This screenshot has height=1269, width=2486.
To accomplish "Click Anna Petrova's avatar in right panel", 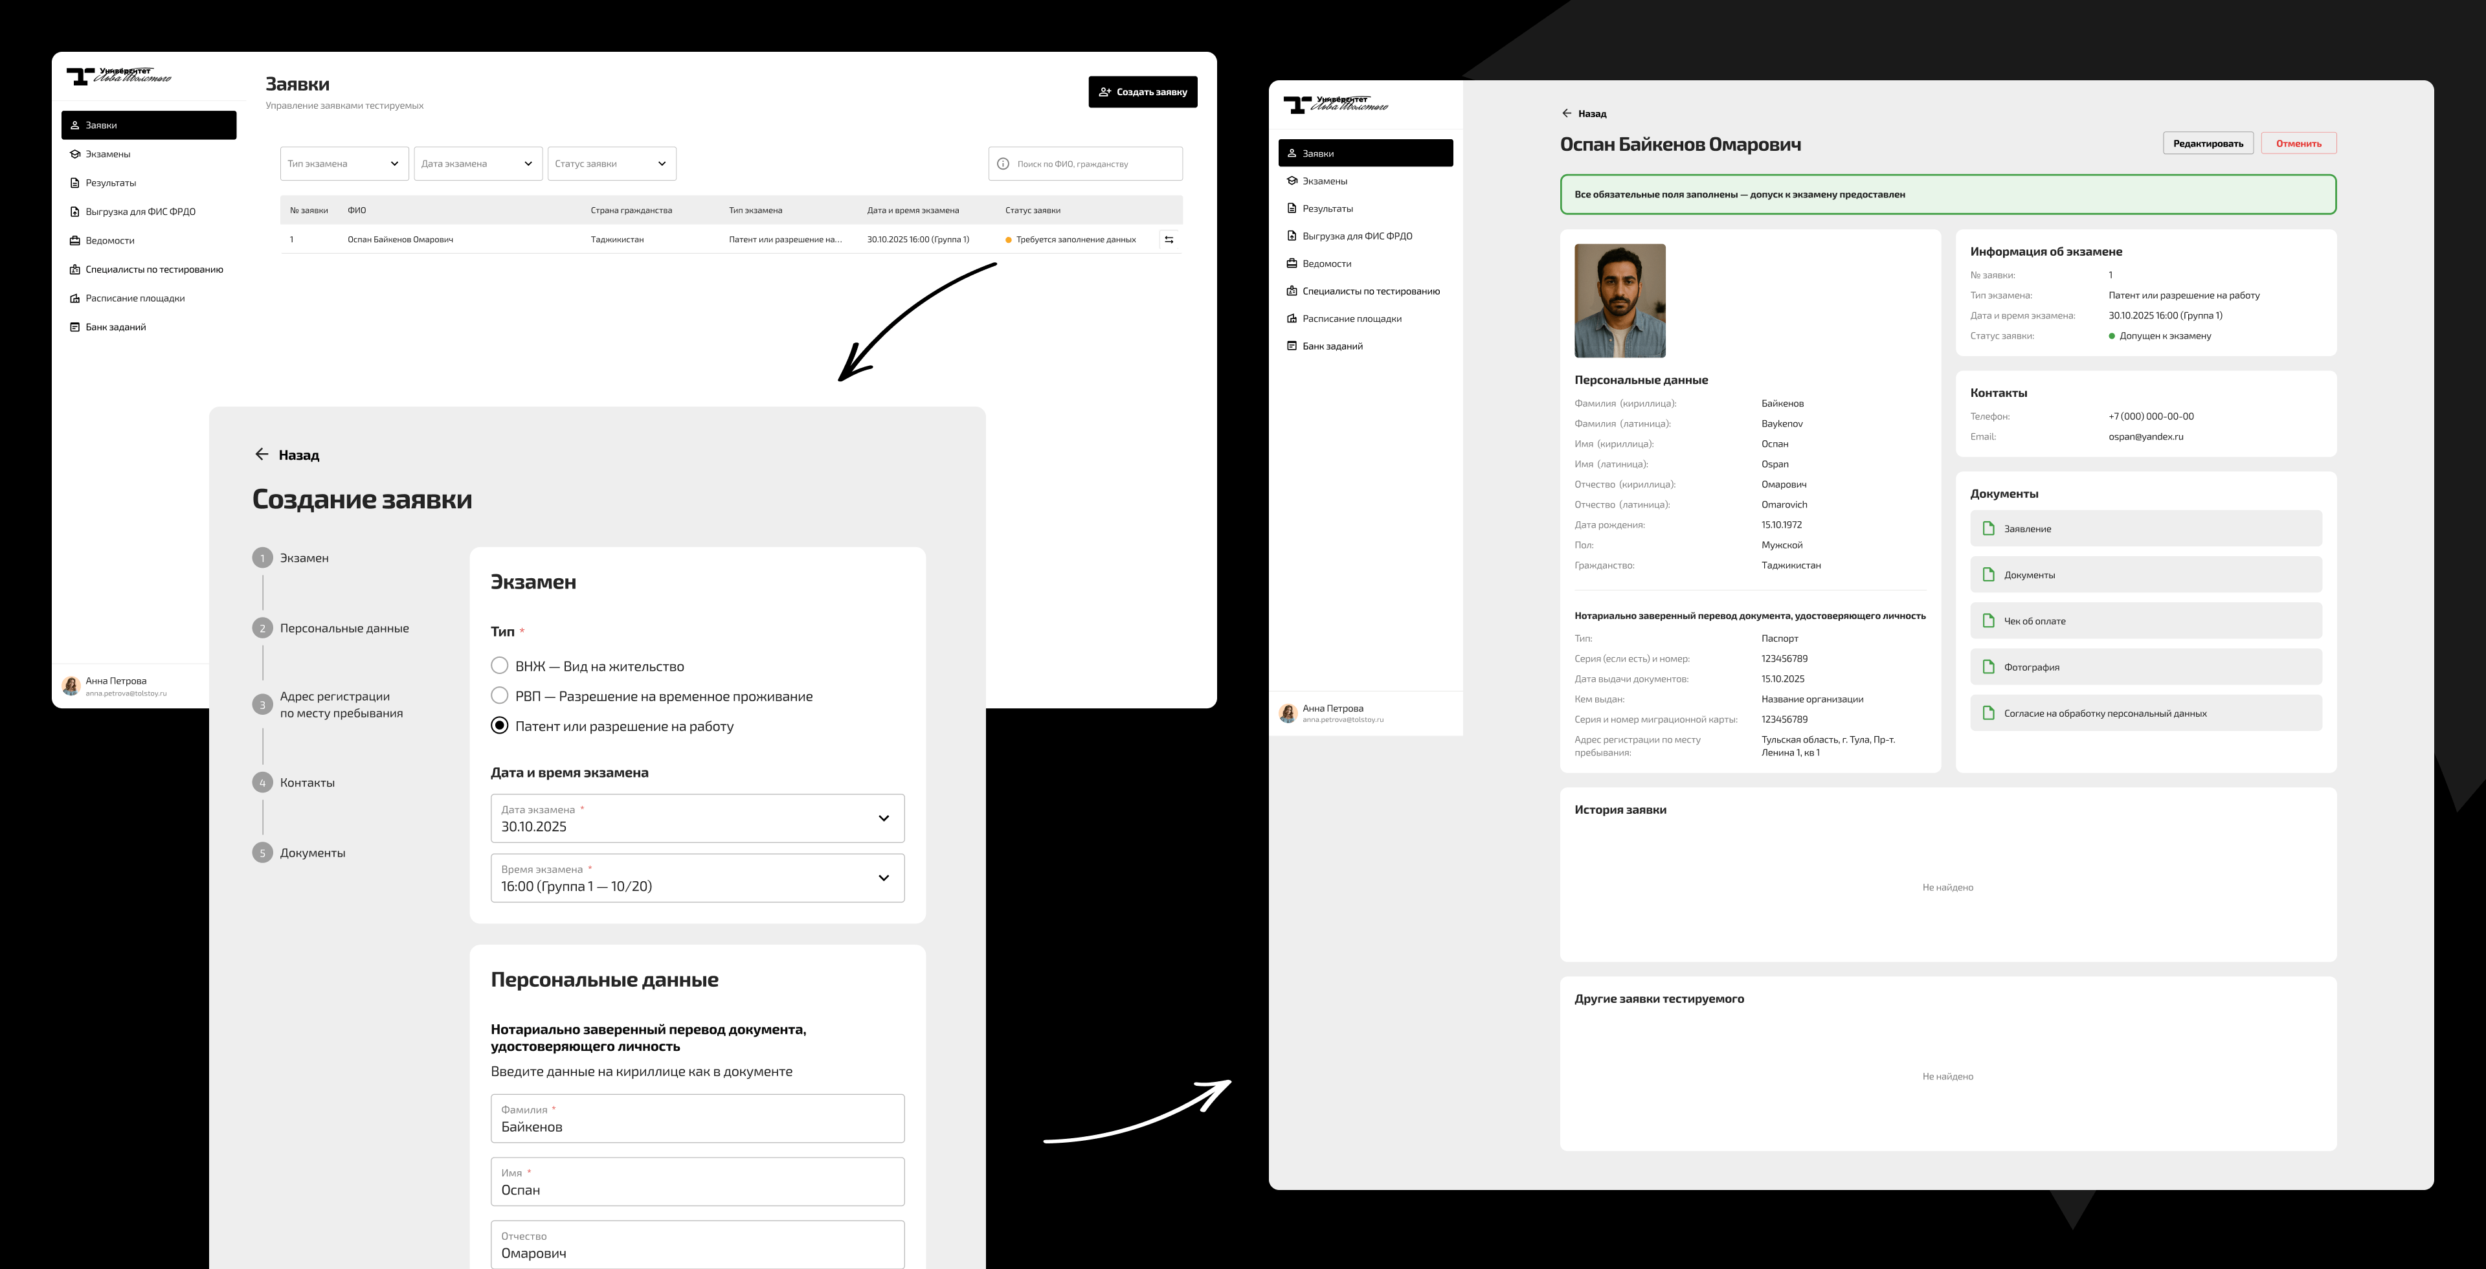I will [x=1288, y=714].
